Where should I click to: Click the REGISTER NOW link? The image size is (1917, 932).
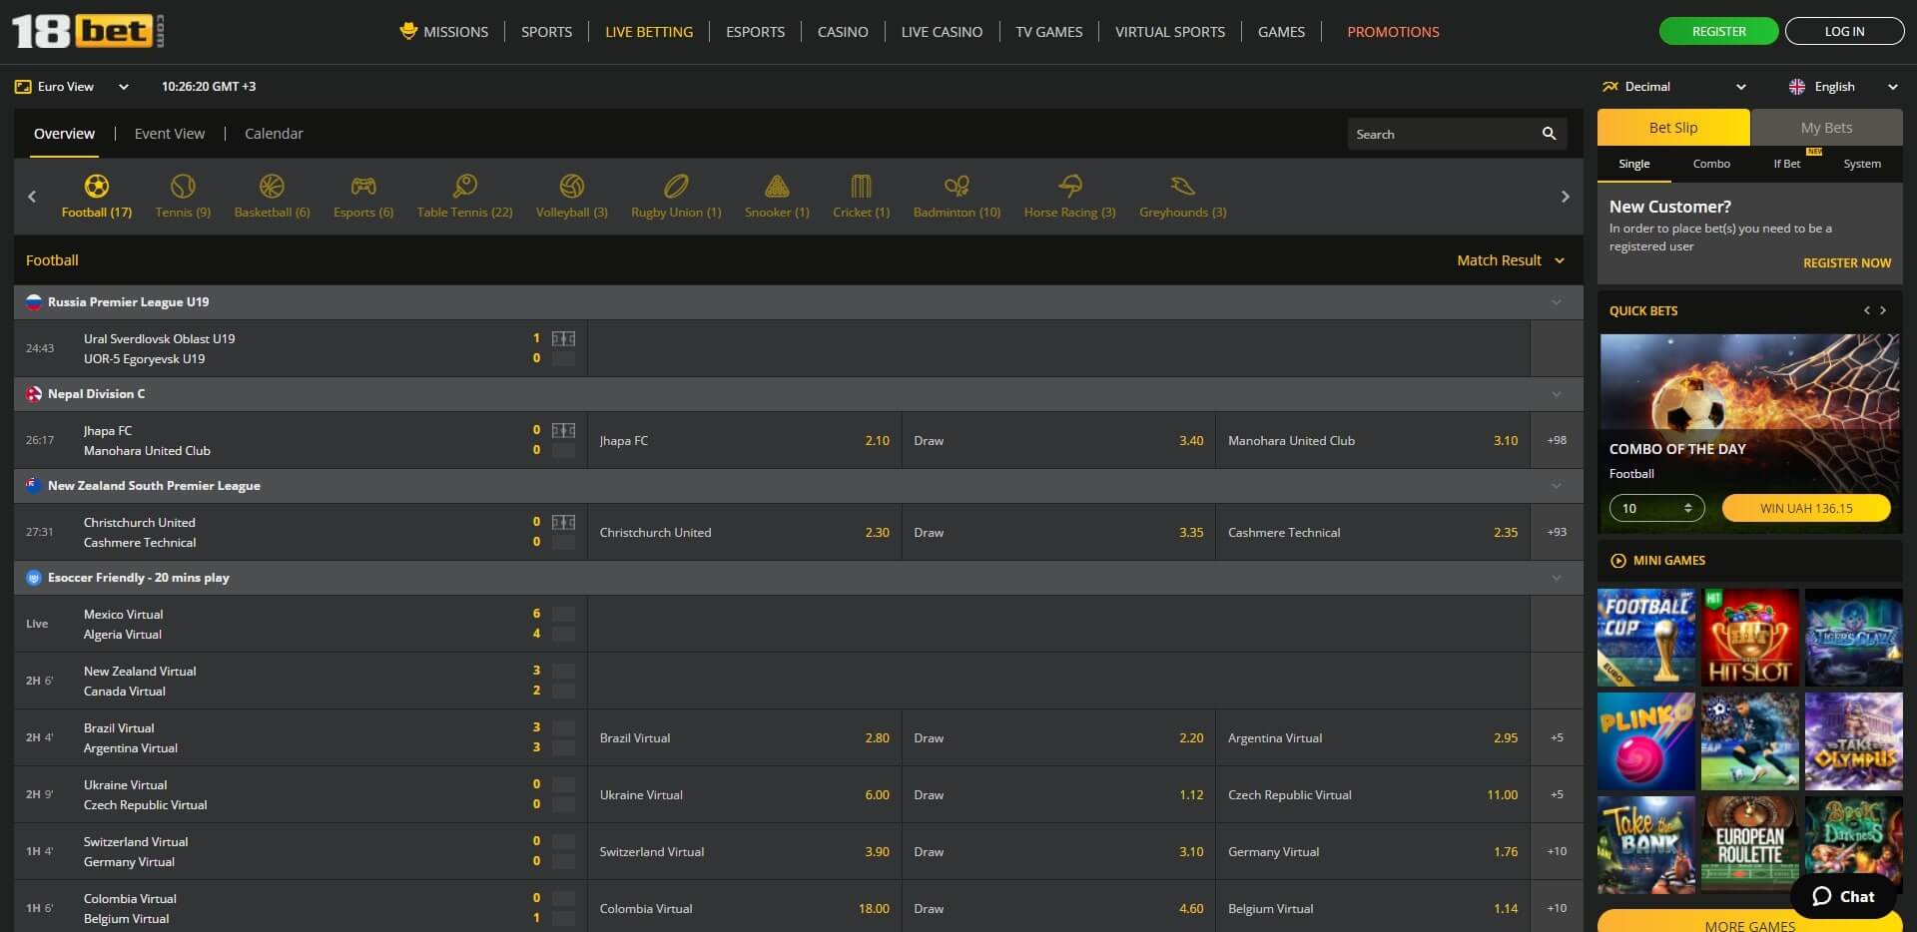[1846, 262]
